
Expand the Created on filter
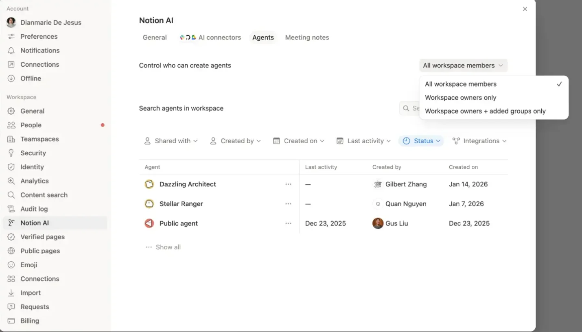(x=299, y=141)
